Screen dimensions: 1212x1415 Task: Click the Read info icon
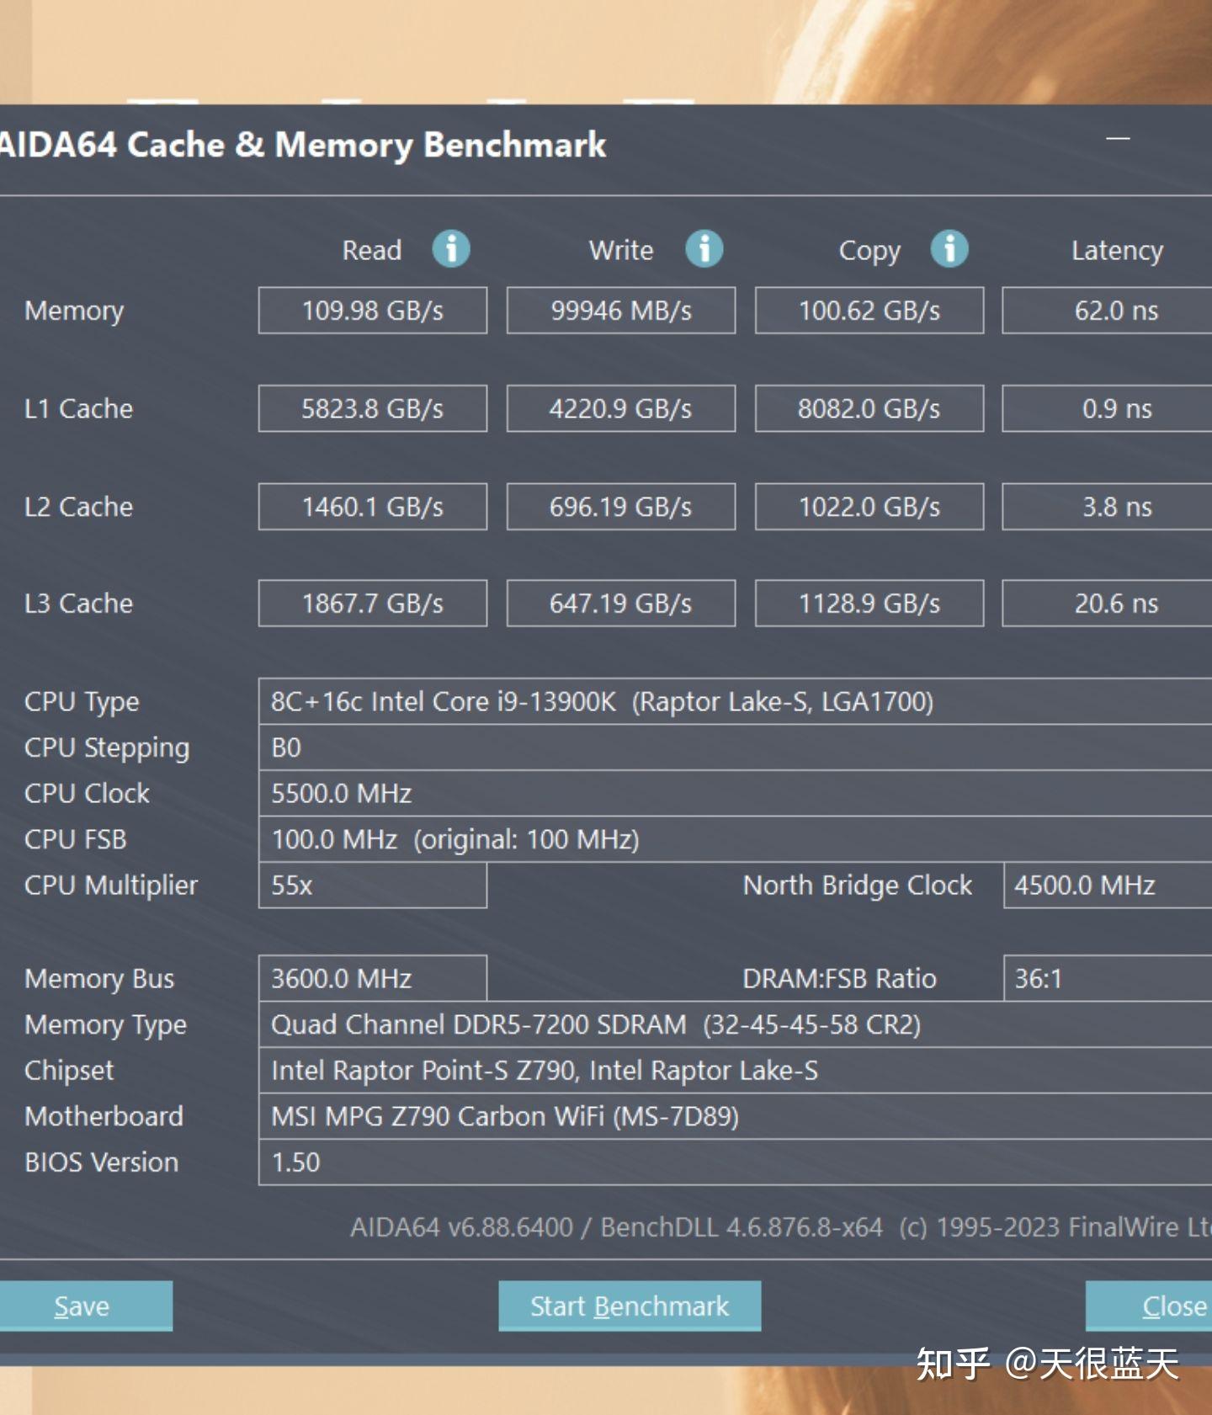[451, 249]
